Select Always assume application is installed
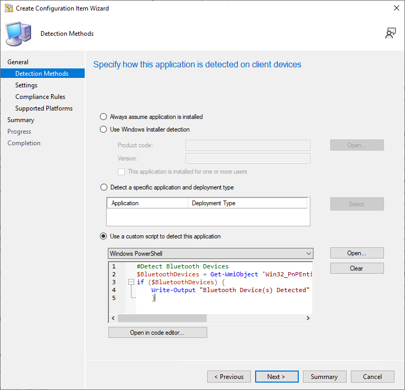Screen dimensions: 405x390 (104, 117)
